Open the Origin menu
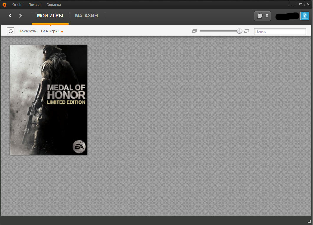Screen dimensions: 313x225 click(17, 5)
